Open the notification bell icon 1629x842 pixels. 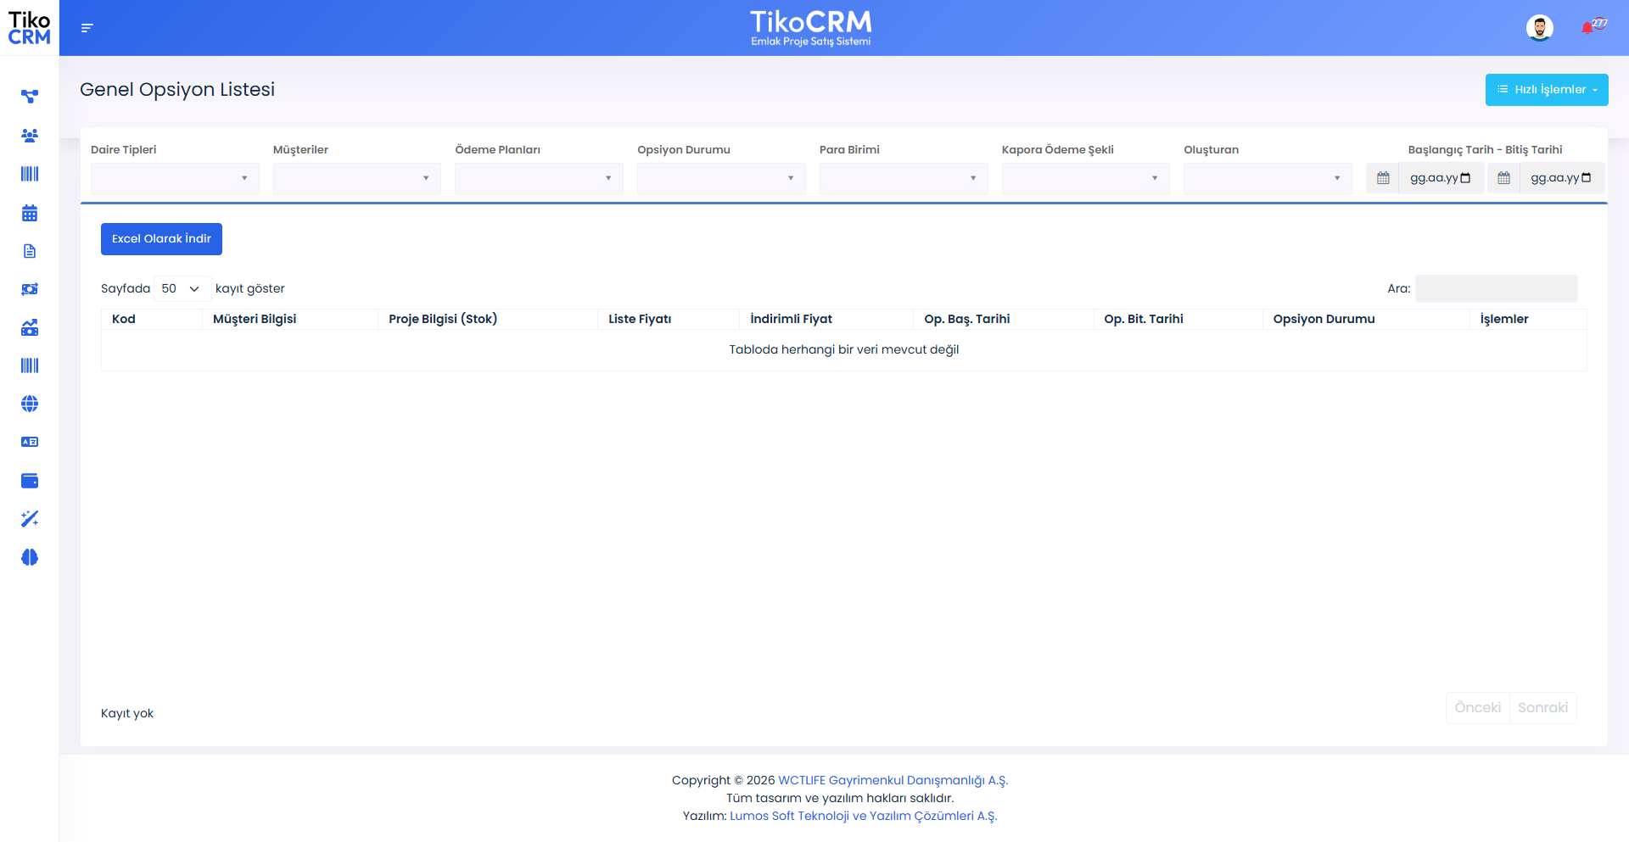tap(1587, 28)
